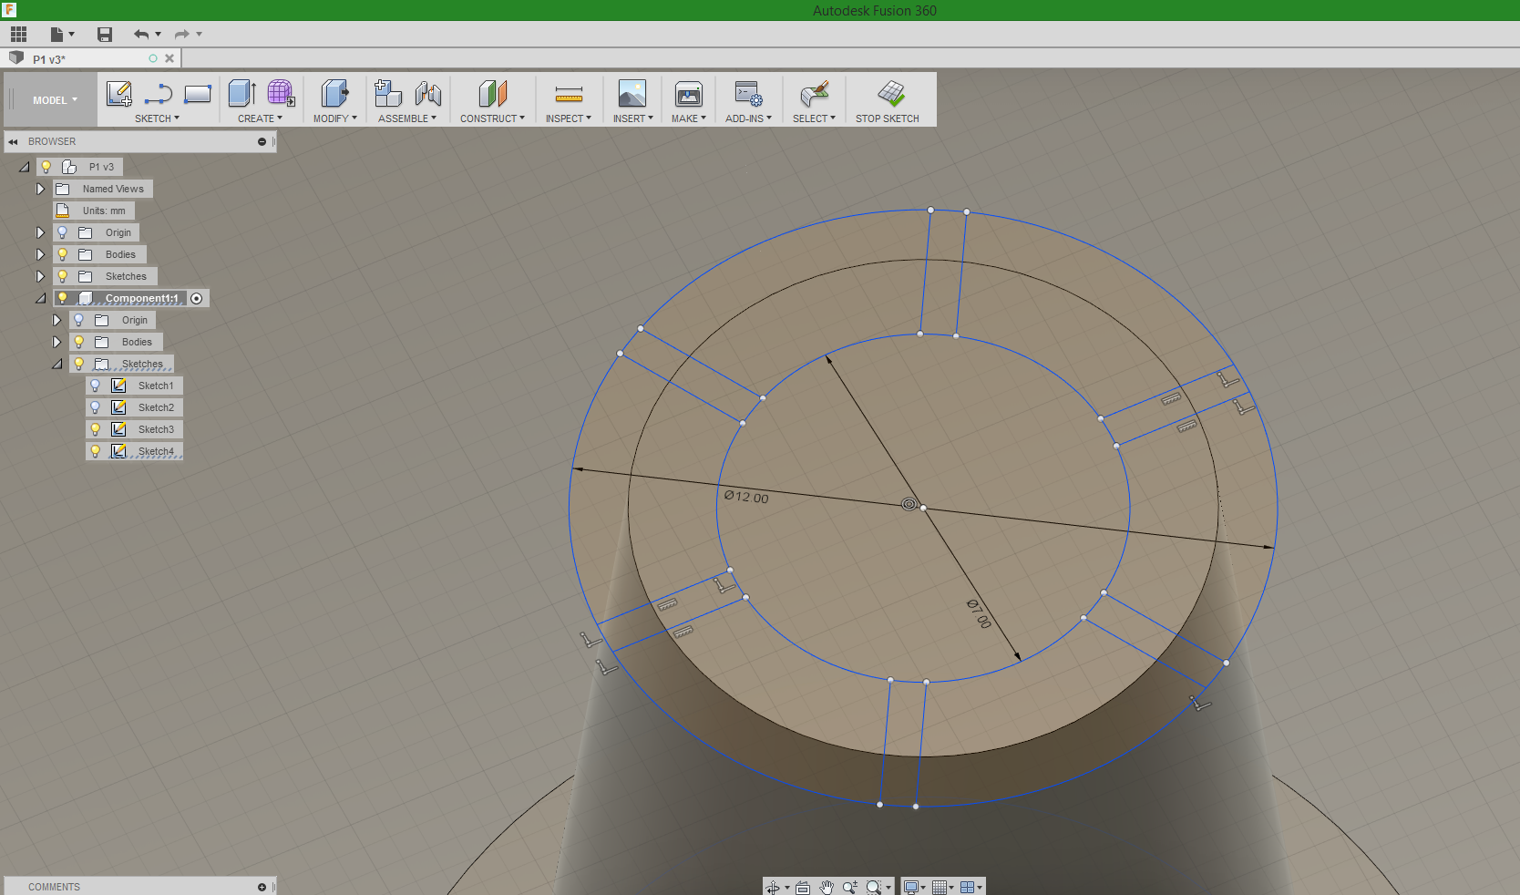Select the Insert image icon

click(632, 93)
